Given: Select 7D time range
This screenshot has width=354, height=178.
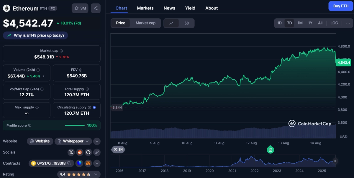Looking at the screenshot, I should point(290,23).
